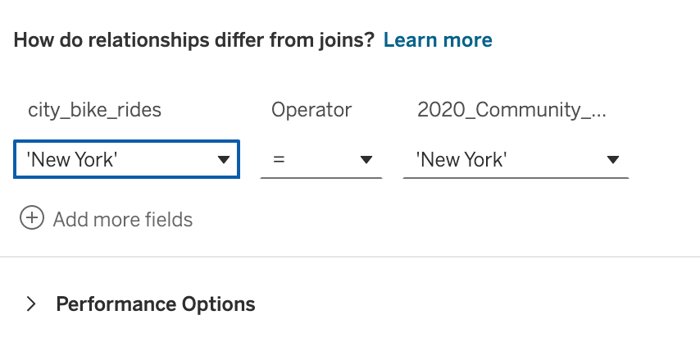Viewport: 700px width, 338px height.
Task: Click the city_bike_rides field dropdown triangle
Action: [x=223, y=160]
